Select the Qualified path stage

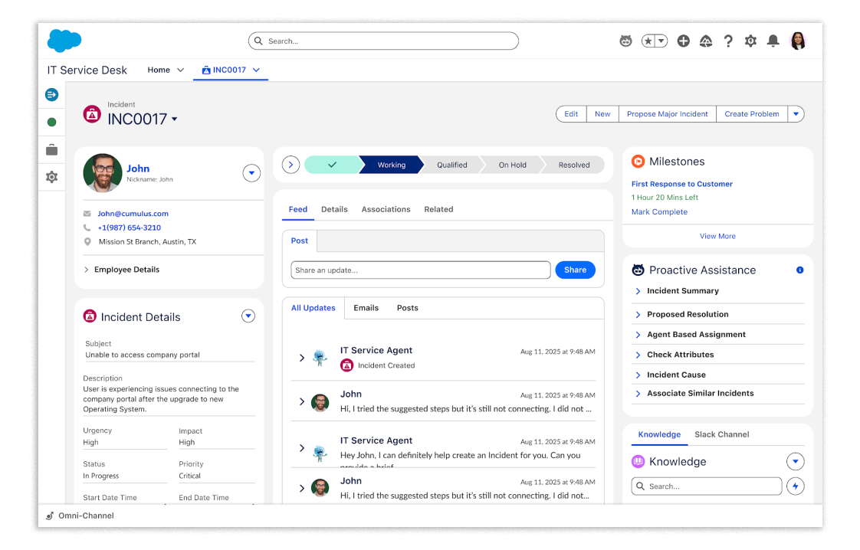[x=452, y=165]
